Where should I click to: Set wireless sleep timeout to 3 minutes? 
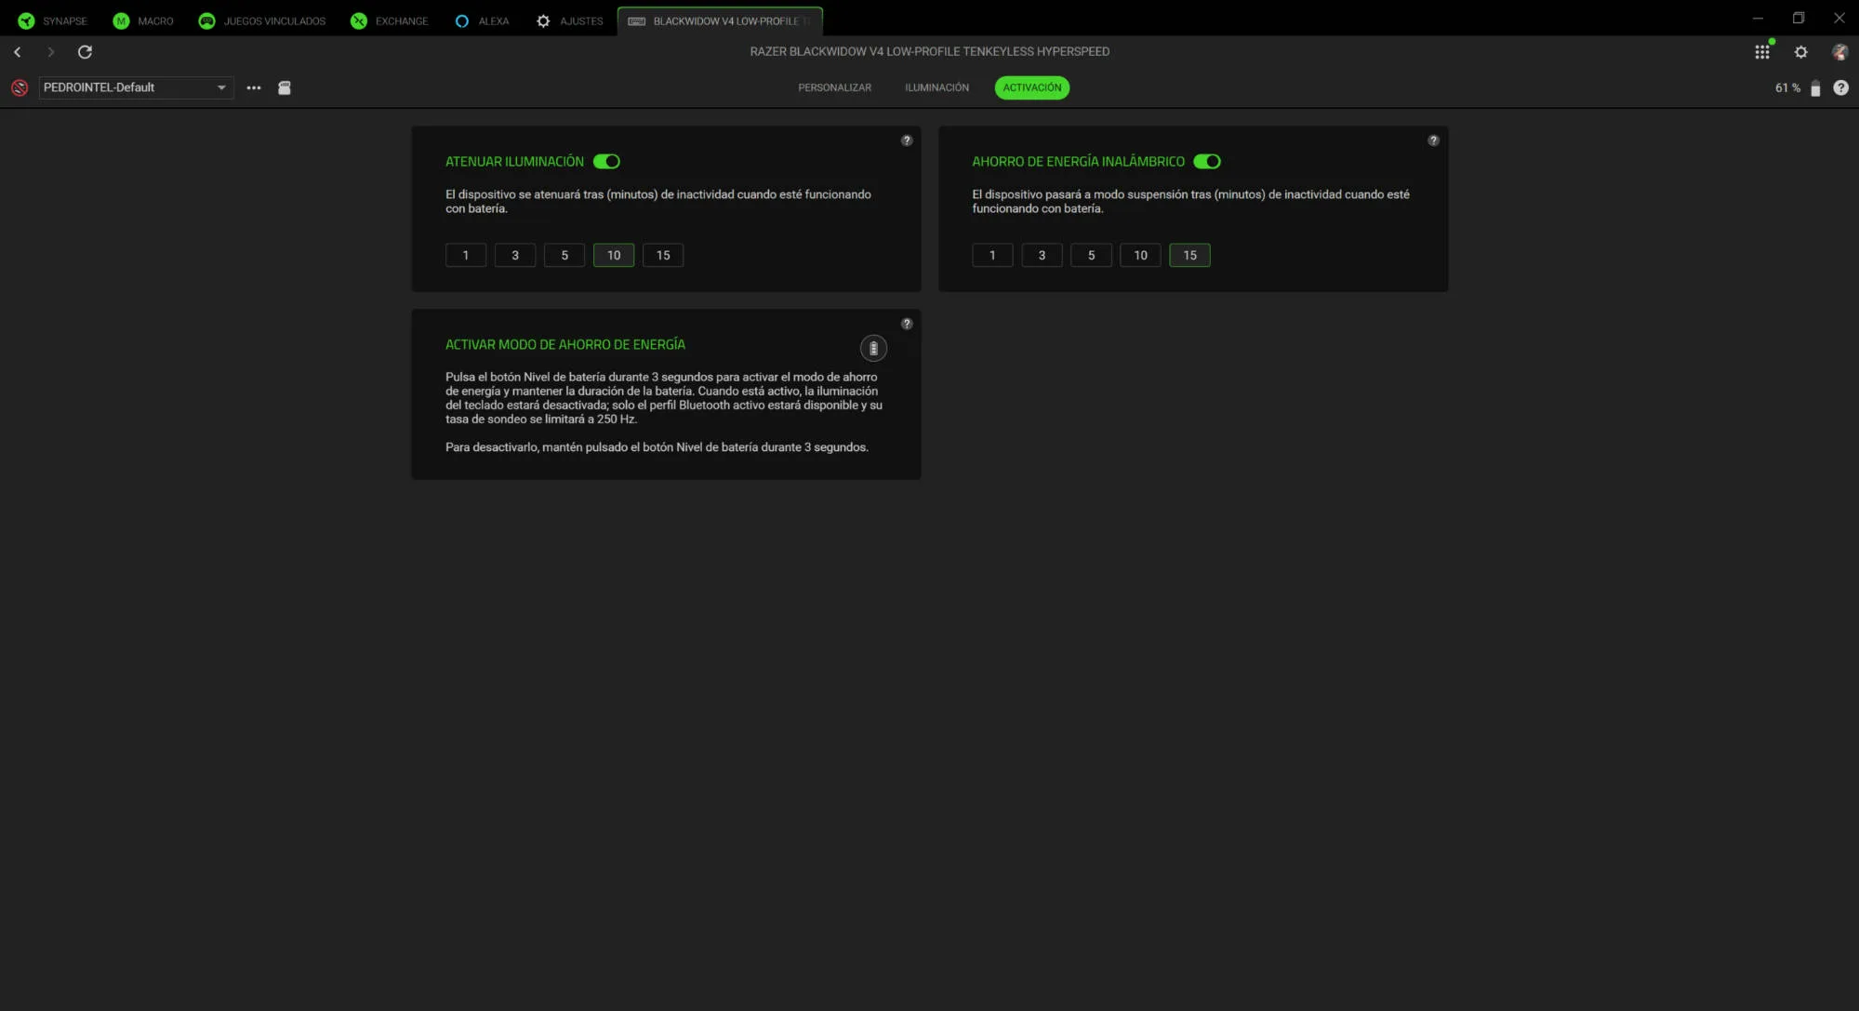tap(1042, 255)
